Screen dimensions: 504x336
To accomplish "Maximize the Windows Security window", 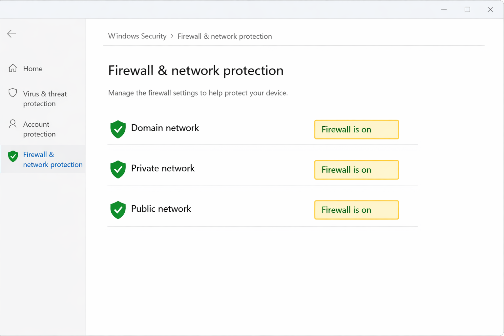I will click(x=467, y=10).
